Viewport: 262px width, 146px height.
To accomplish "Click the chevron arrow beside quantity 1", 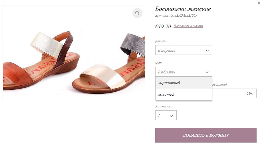I will [x=172, y=115].
